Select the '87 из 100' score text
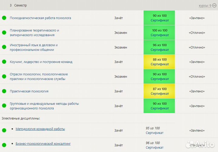The image size is (218, 152). (160, 89)
